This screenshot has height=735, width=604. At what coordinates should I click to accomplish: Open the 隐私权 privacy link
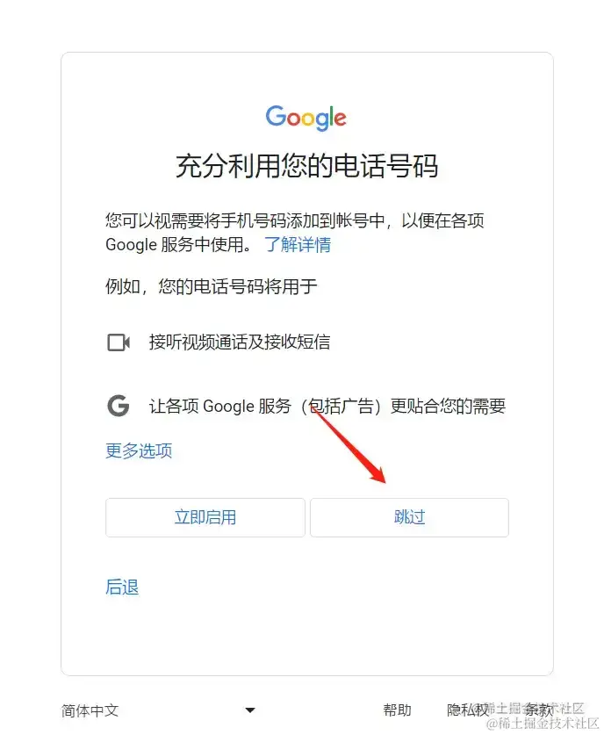[x=468, y=710]
